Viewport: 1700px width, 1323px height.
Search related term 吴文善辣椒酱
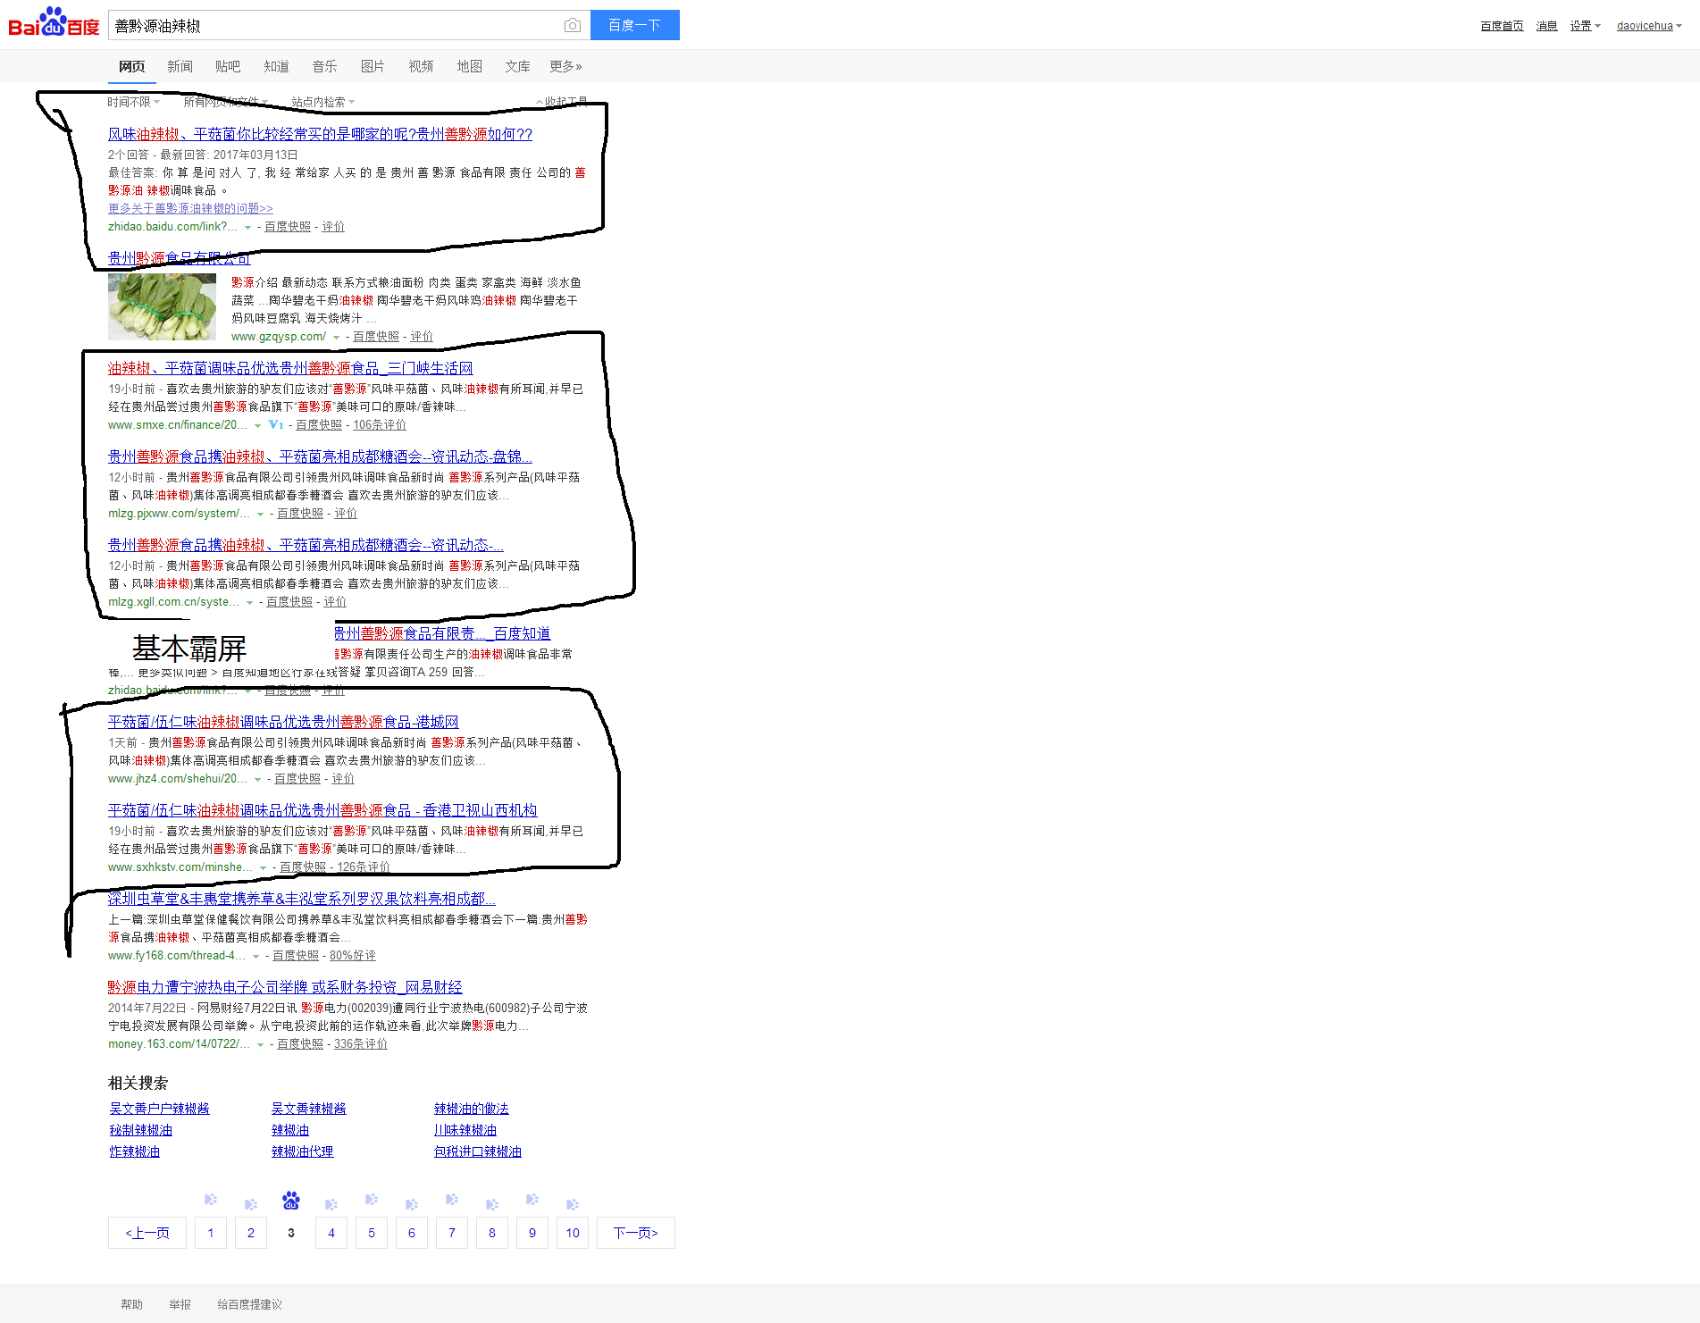coord(308,1109)
